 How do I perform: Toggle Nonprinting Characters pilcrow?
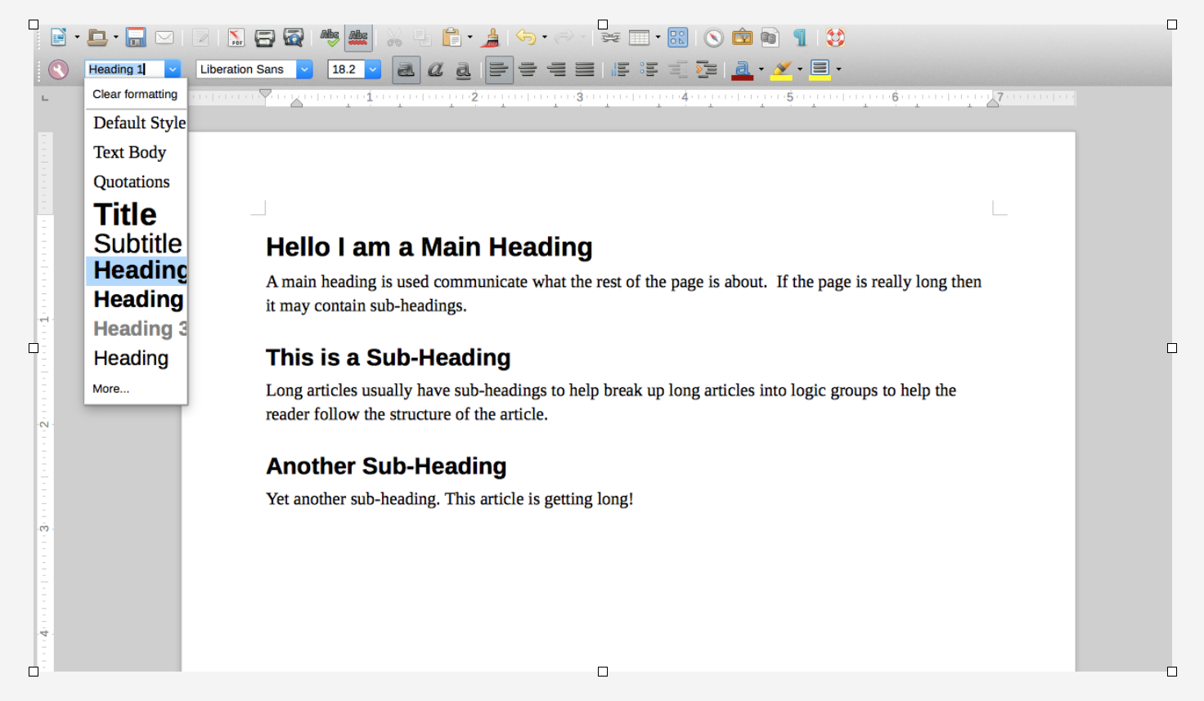pos(801,38)
